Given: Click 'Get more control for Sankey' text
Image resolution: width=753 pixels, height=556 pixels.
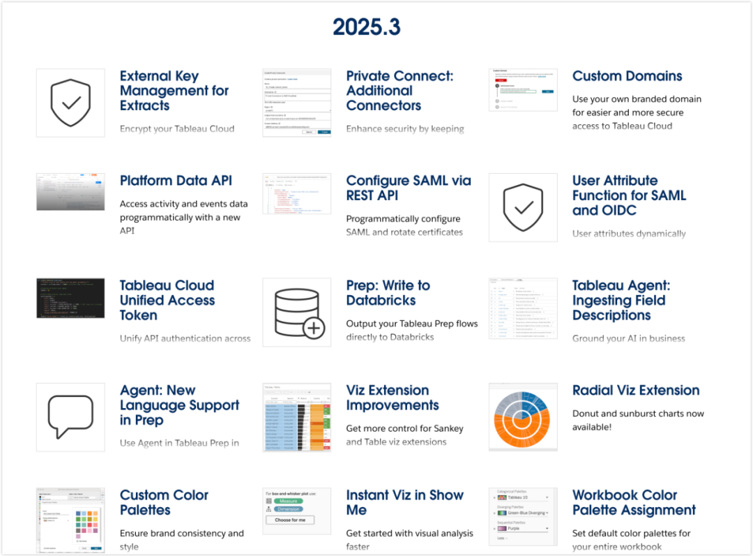Looking at the screenshot, I should pyautogui.click(x=405, y=428).
